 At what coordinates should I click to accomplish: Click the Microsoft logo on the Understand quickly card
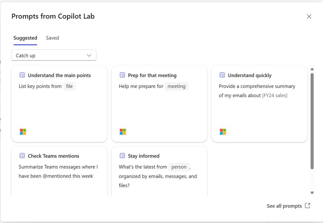pyautogui.click(x=223, y=132)
